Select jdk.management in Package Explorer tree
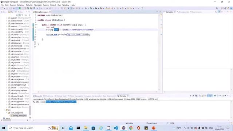The width and height of the screenshot is (233, 131). [17, 79]
